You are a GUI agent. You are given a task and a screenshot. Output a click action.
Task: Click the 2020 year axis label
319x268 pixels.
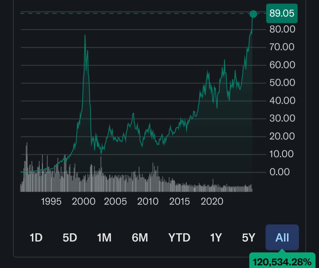[212, 201]
